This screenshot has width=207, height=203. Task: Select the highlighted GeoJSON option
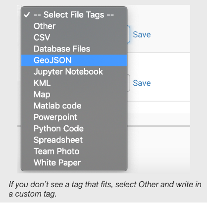tap(74, 60)
